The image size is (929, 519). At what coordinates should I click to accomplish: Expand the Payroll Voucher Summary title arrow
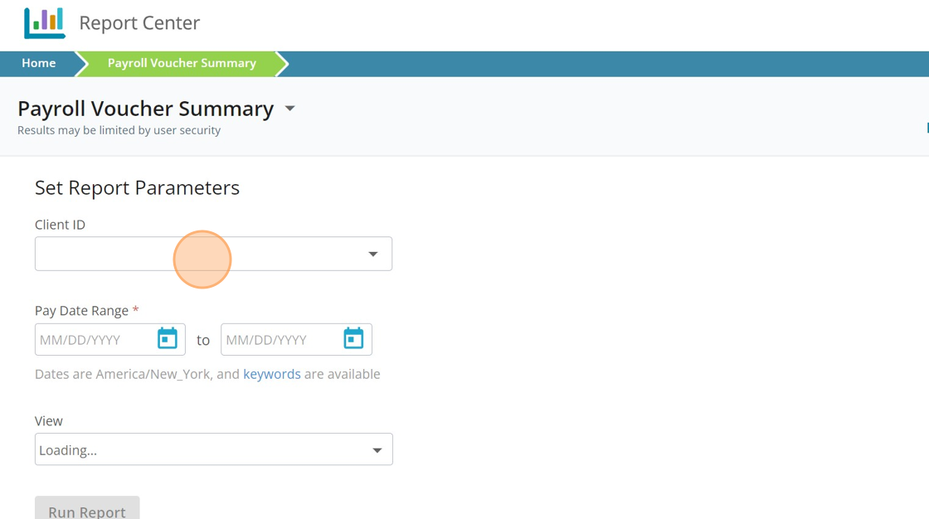tap(289, 109)
